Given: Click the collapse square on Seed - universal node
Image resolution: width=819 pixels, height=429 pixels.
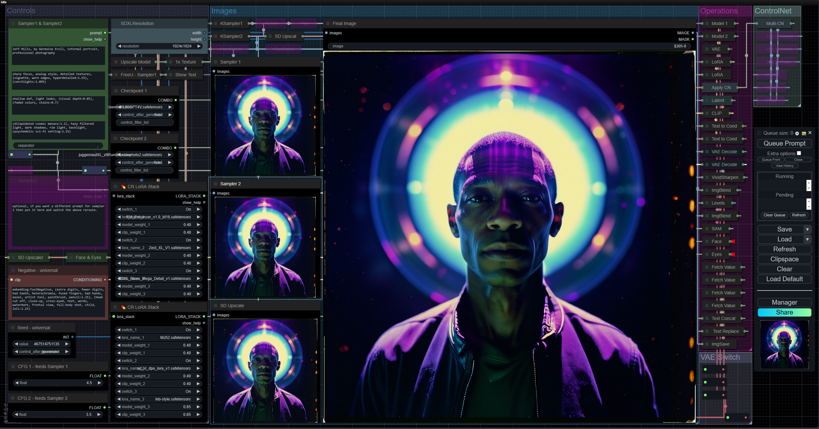Looking at the screenshot, I should click(13, 328).
